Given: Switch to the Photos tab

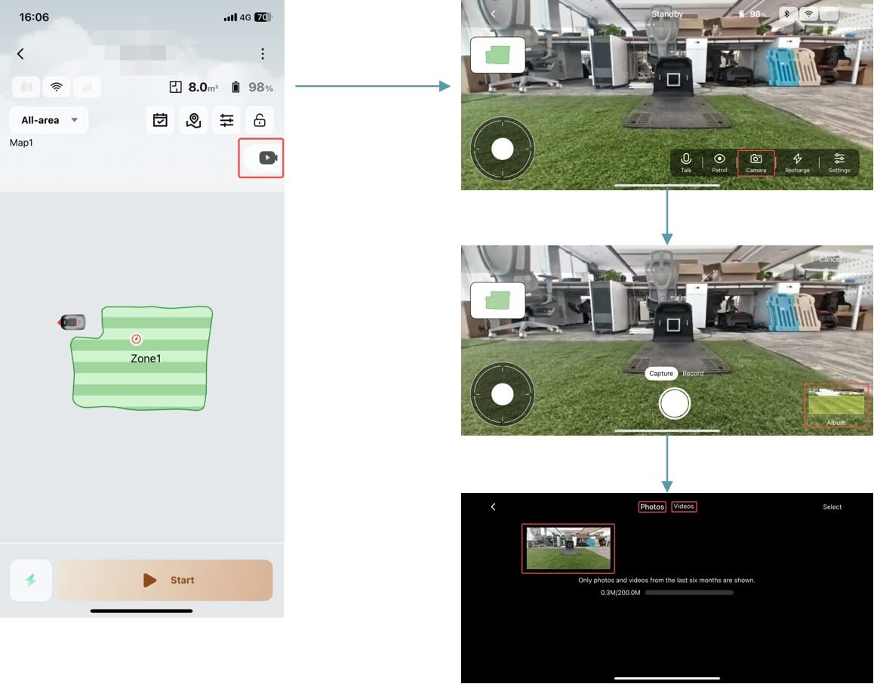Looking at the screenshot, I should pos(652,507).
